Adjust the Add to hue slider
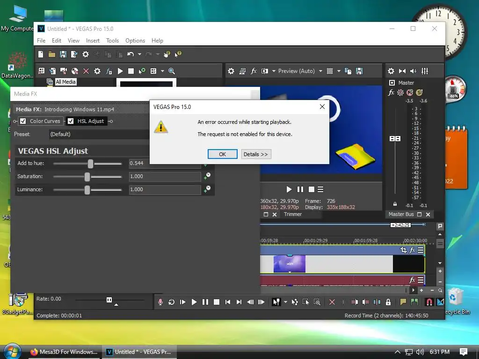This screenshot has width=479, height=359. coord(90,164)
